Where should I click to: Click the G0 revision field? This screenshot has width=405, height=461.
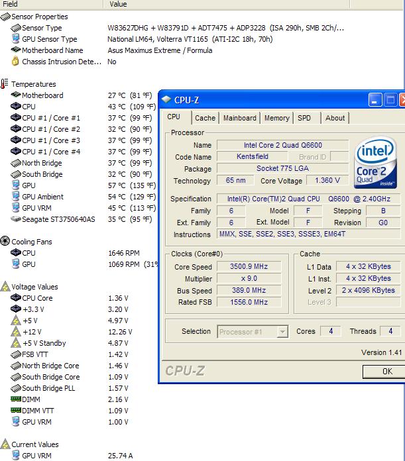point(383,223)
